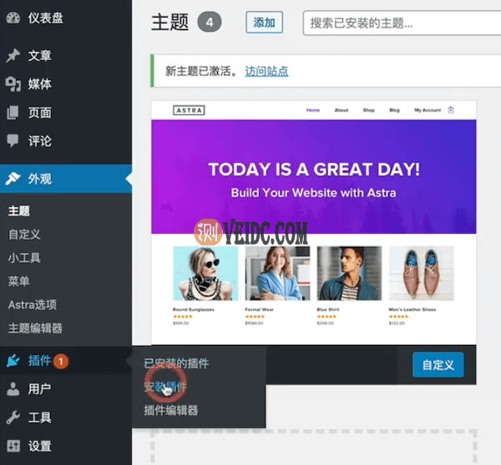
Task: Click the Dashboard gauge icon
Action: click(x=13, y=18)
